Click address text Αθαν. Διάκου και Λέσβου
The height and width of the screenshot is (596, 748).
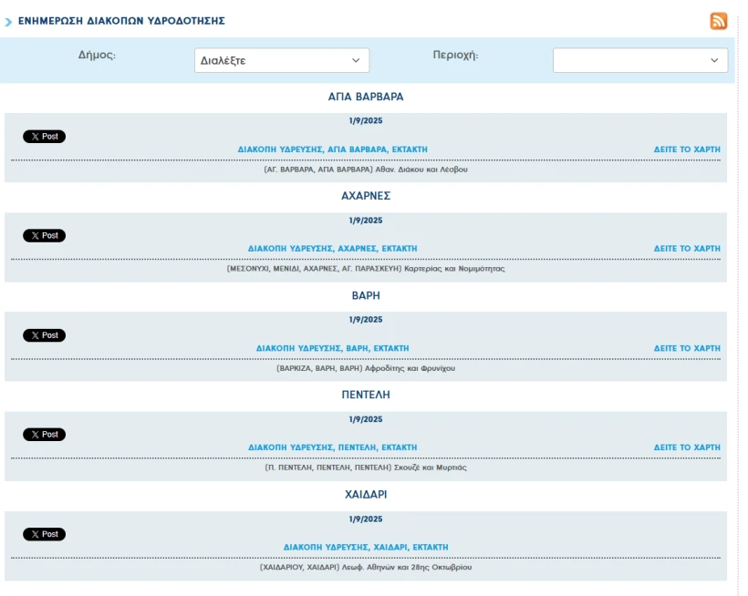pos(421,170)
